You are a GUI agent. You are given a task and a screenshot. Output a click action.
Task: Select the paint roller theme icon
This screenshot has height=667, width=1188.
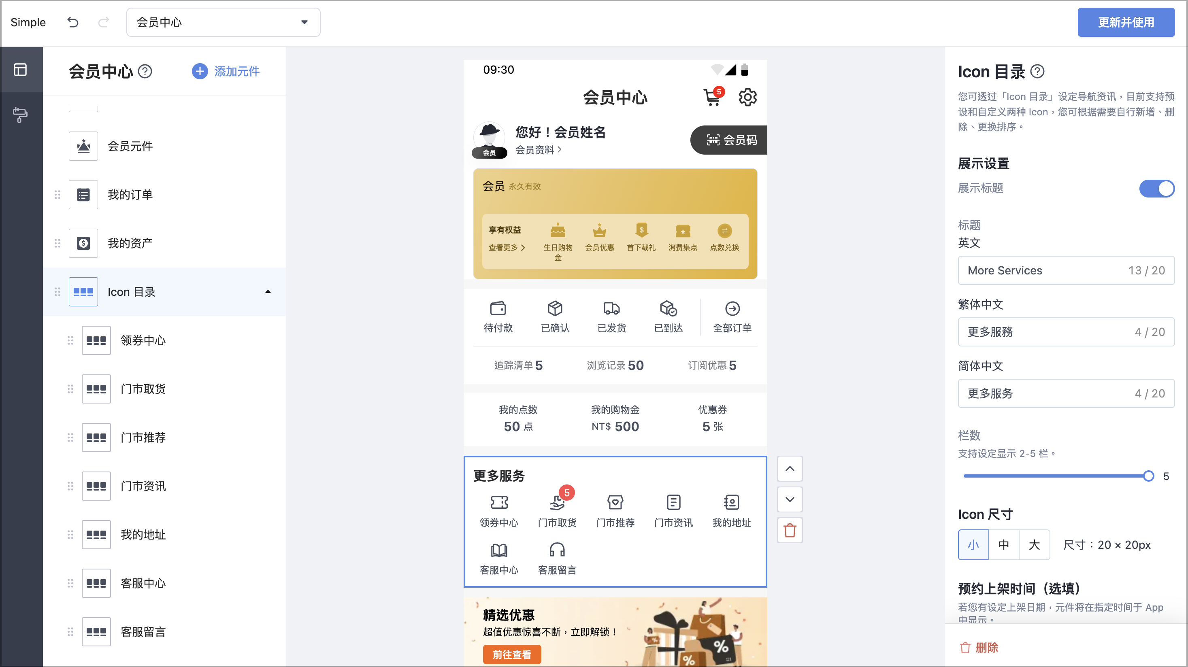[x=20, y=114]
